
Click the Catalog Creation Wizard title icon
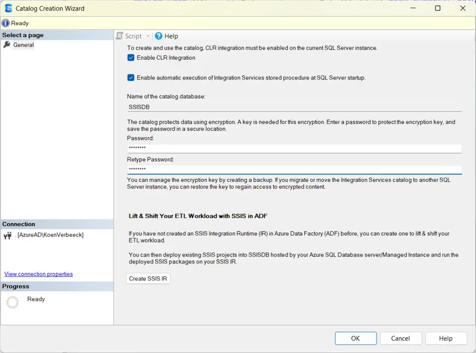click(8, 8)
